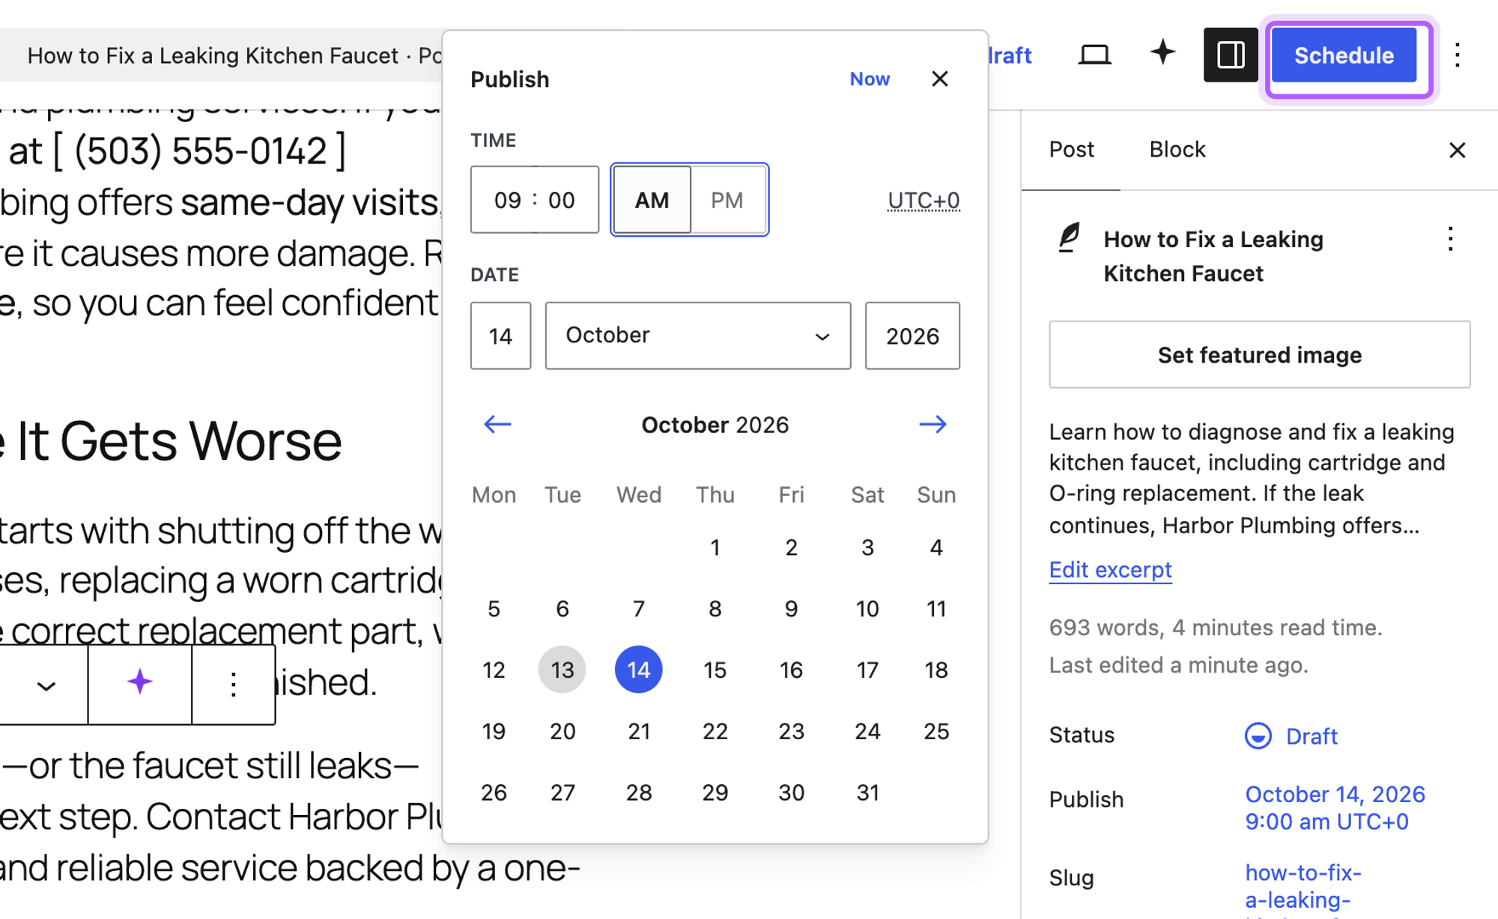Open the October month dropdown
This screenshot has width=1498, height=919.
(698, 336)
